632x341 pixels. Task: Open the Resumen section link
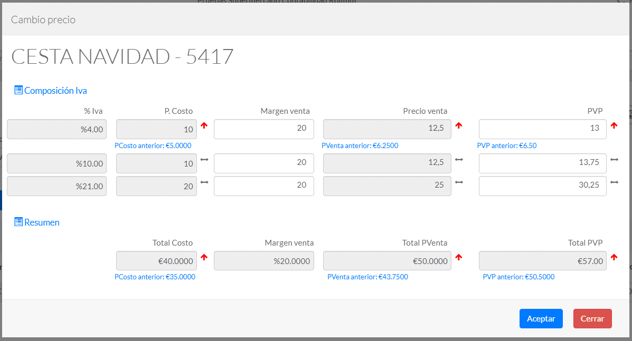pyautogui.click(x=42, y=222)
